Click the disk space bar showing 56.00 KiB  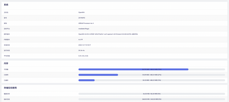coord(152,94)
